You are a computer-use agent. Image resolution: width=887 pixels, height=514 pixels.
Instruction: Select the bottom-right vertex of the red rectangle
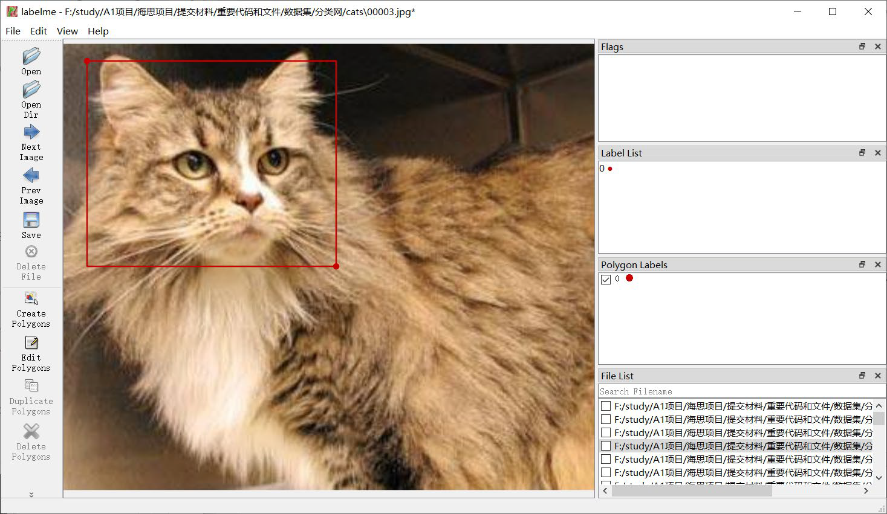pos(336,266)
